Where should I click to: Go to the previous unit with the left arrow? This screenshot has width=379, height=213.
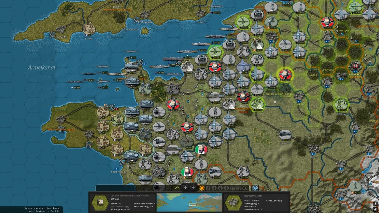pos(186,188)
